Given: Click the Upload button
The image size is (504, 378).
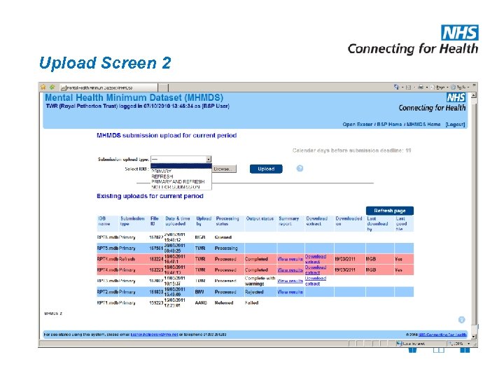Looking at the screenshot, I should (266, 169).
